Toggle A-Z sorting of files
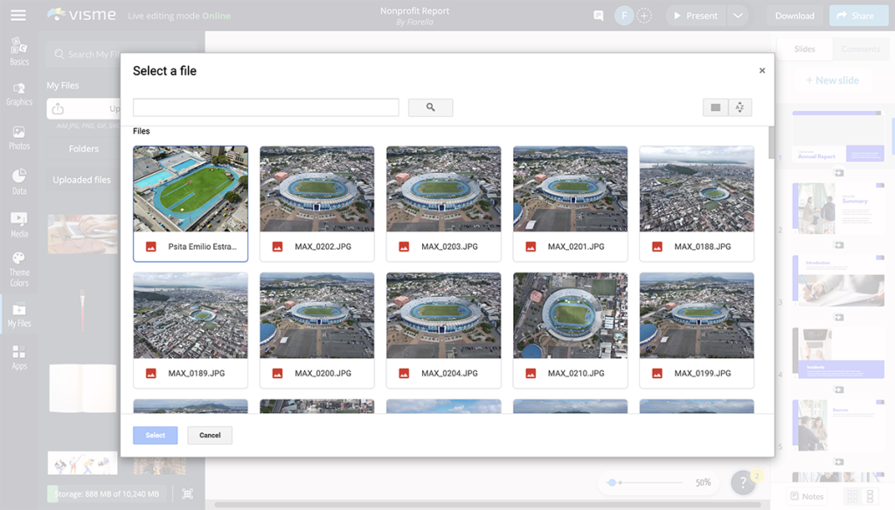Viewport: 895px width, 510px height. point(739,107)
